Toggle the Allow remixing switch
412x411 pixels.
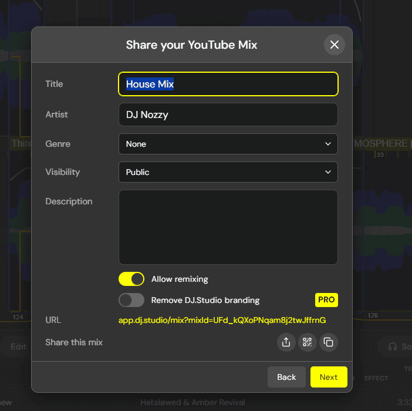coord(131,279)
